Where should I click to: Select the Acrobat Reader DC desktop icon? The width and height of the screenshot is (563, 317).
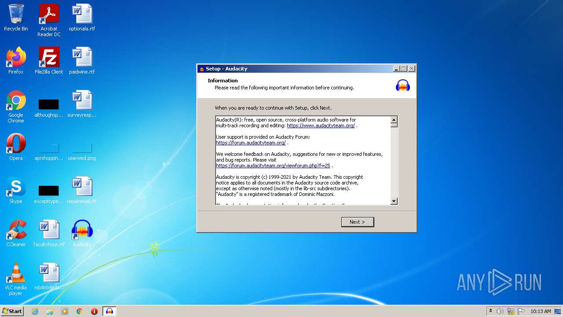point(49,20)
